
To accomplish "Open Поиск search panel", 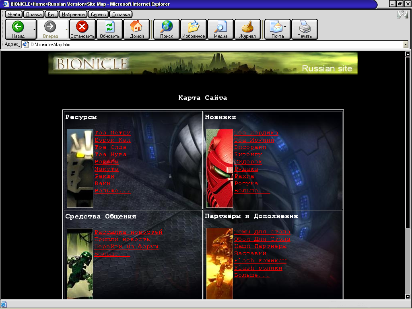I will click(x=167, y=29).
